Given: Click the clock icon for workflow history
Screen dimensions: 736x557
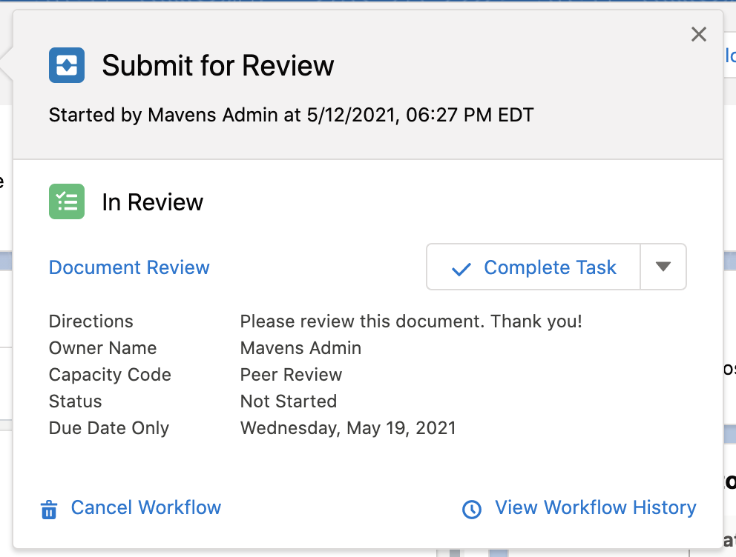Looking at the screenshot, I should point(472,510).
